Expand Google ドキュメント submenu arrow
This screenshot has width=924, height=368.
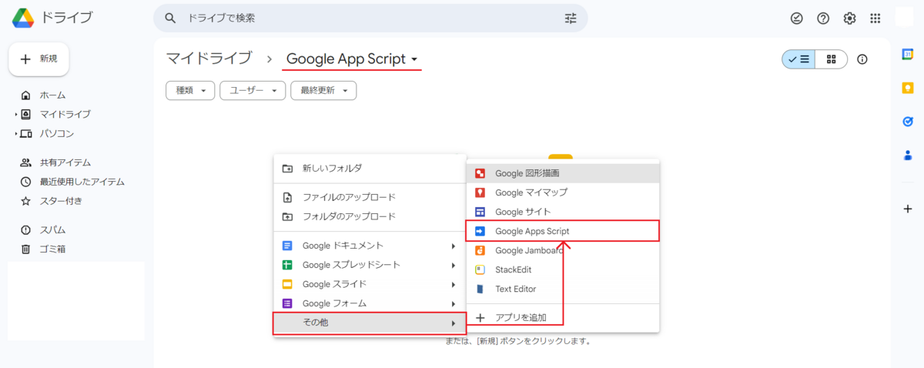tap(454, 246)
